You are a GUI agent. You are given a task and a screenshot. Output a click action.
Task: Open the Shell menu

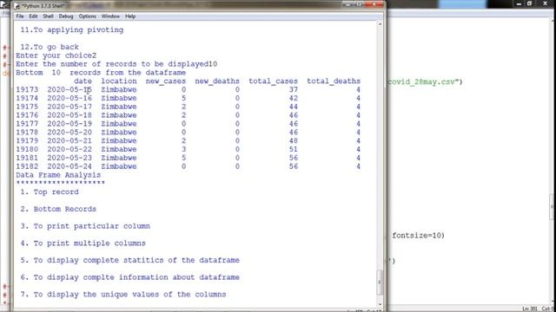pos(48,16)
